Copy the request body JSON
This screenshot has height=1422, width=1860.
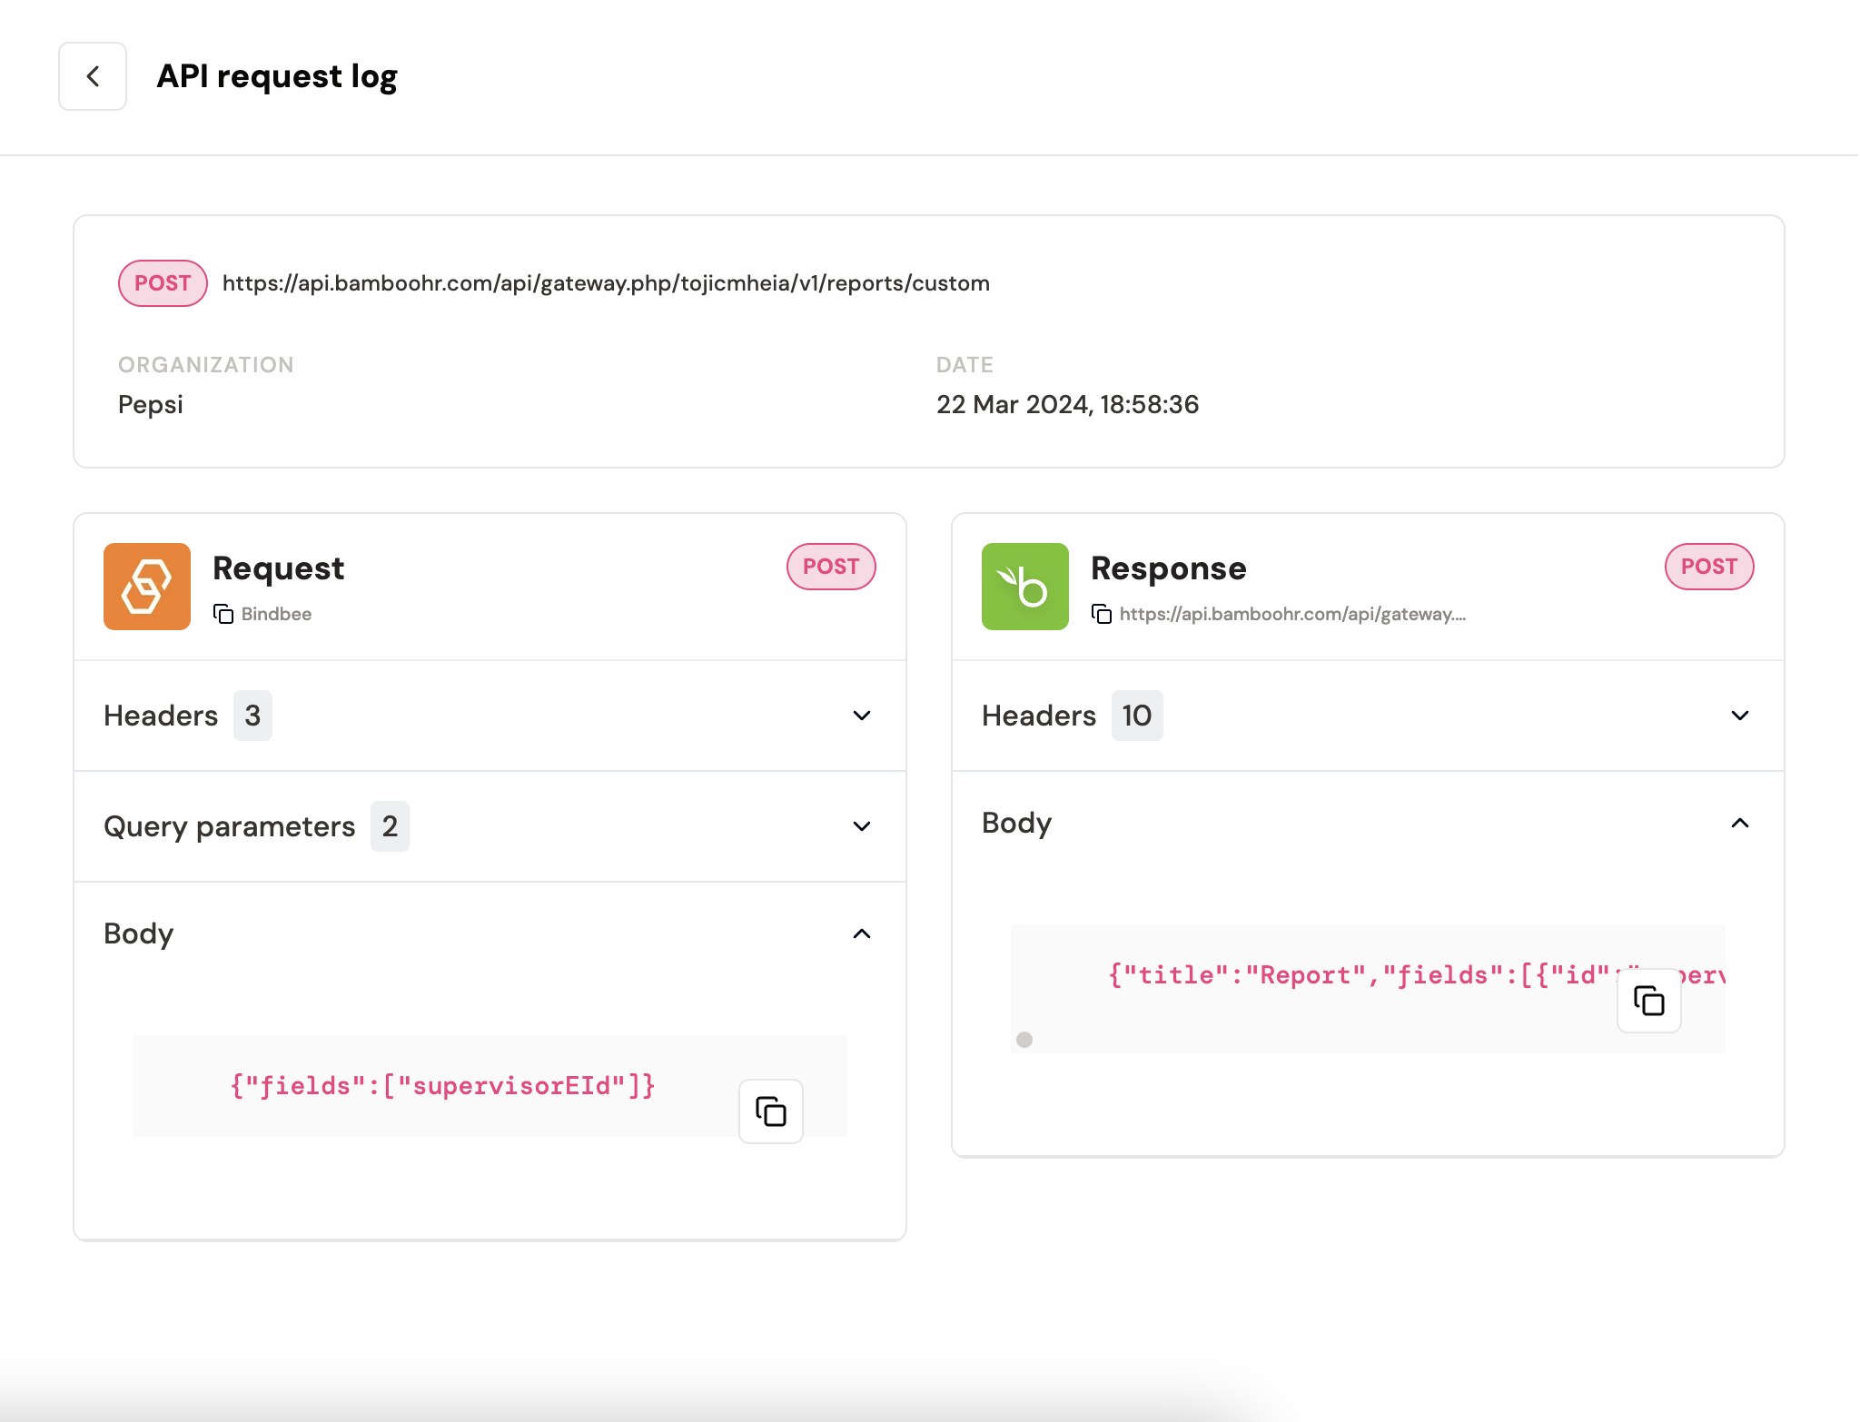pos(771,1111)
